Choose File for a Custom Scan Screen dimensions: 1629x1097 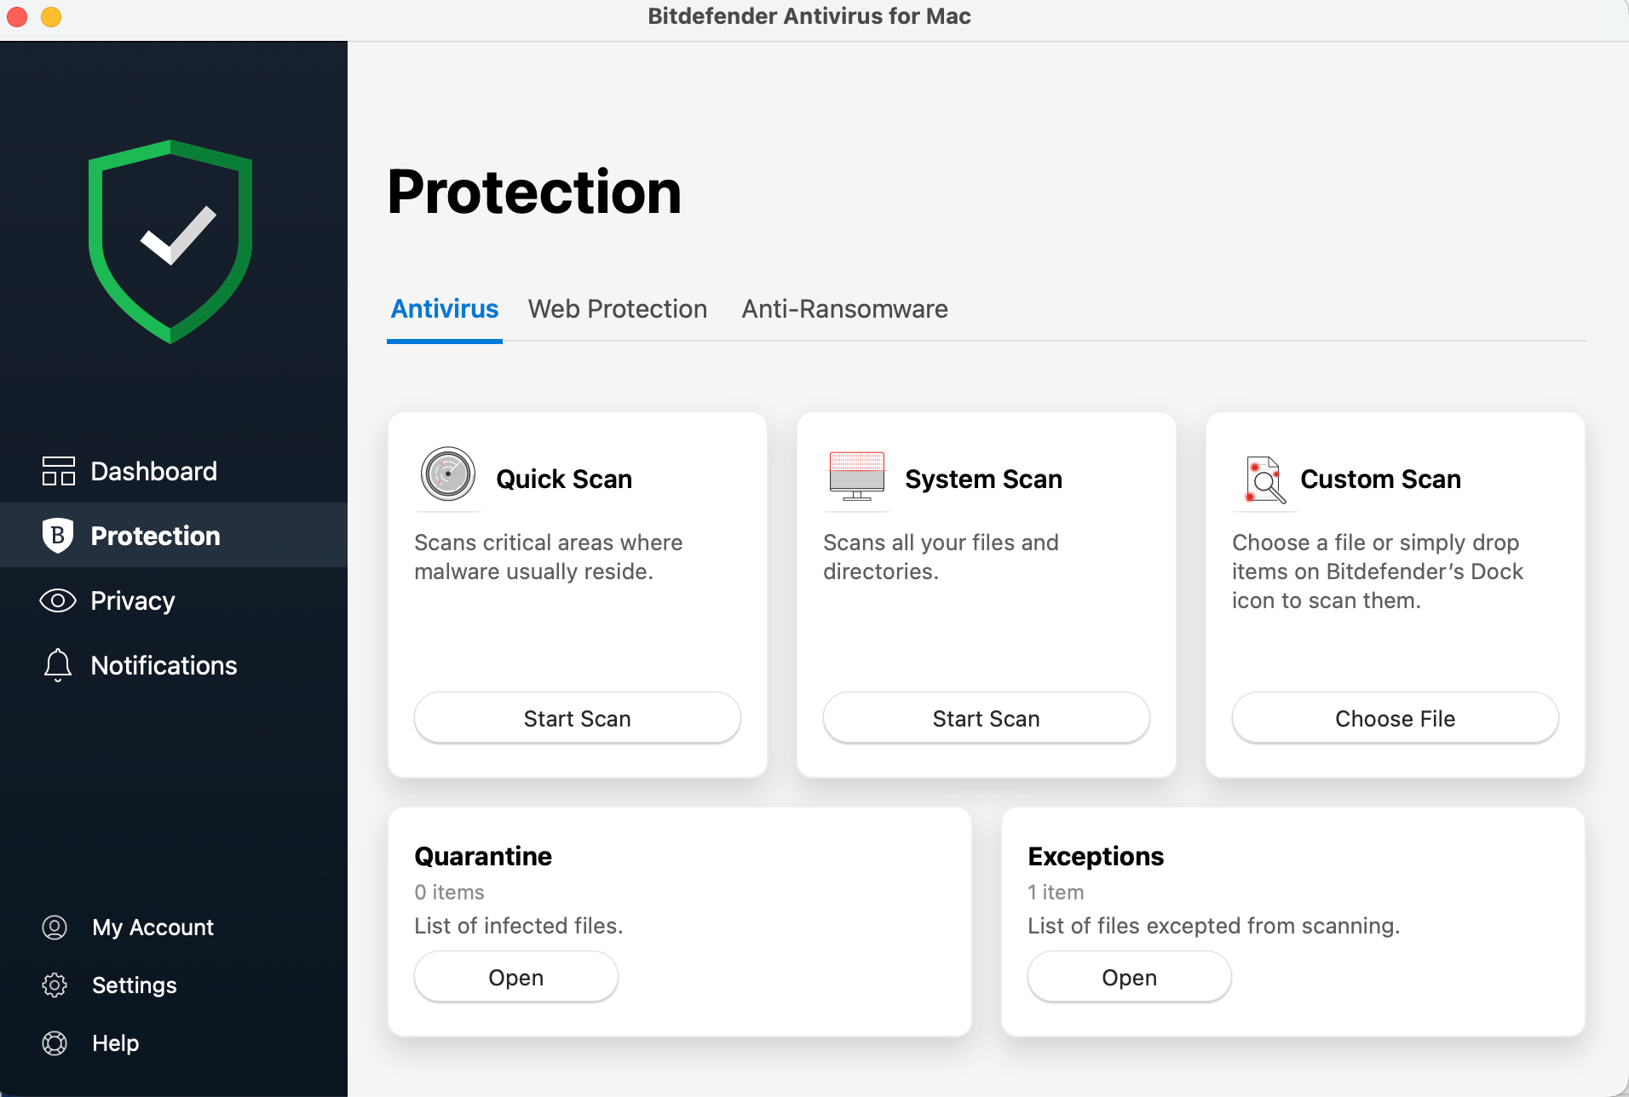(1394, 718)
